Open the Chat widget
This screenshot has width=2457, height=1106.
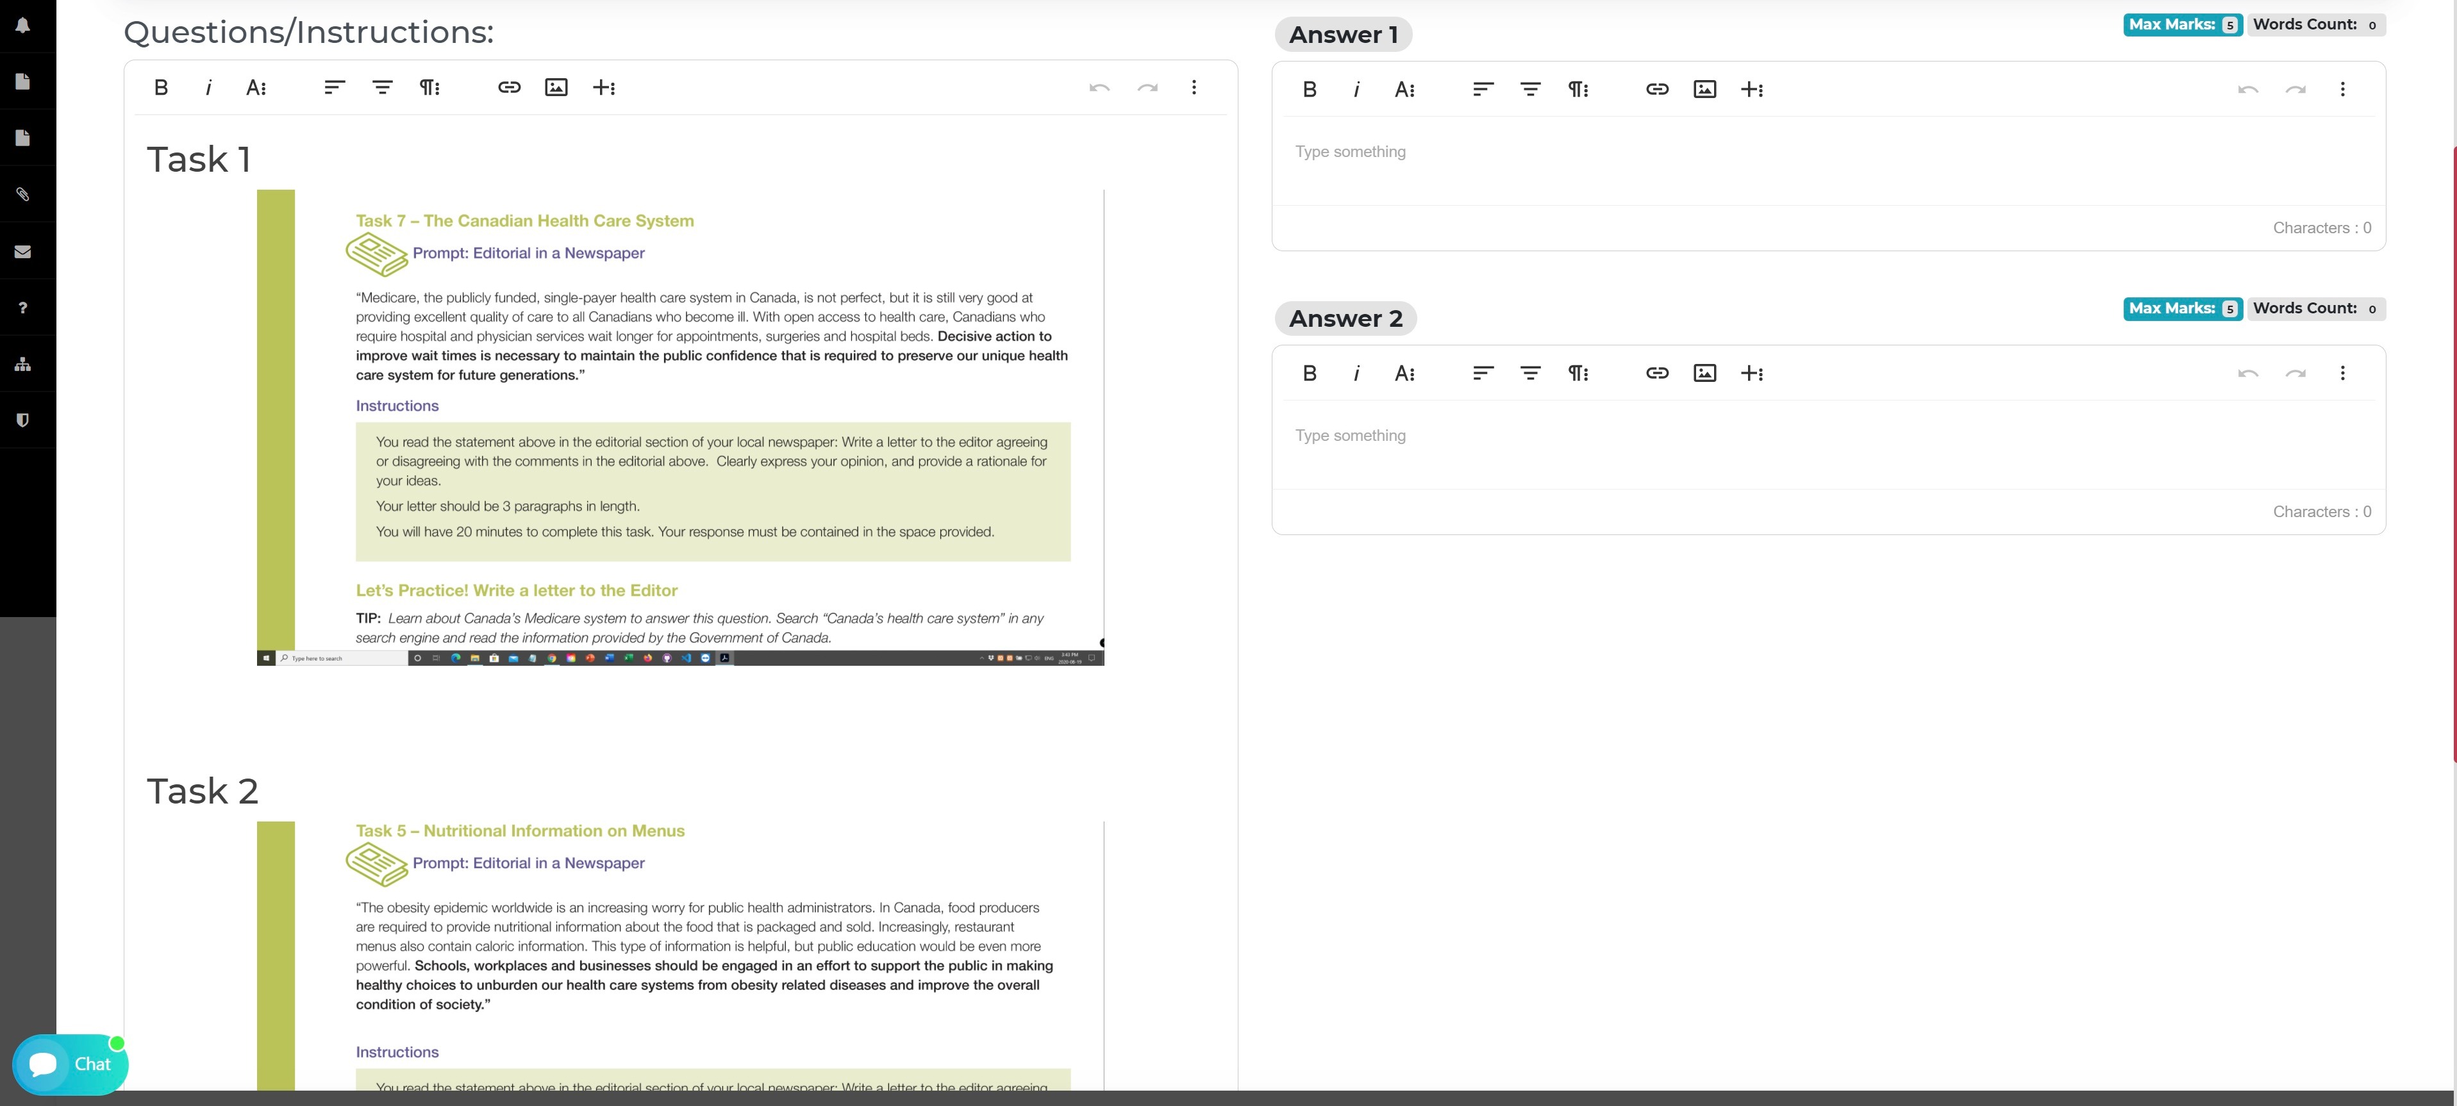[x=70, y=1064]
